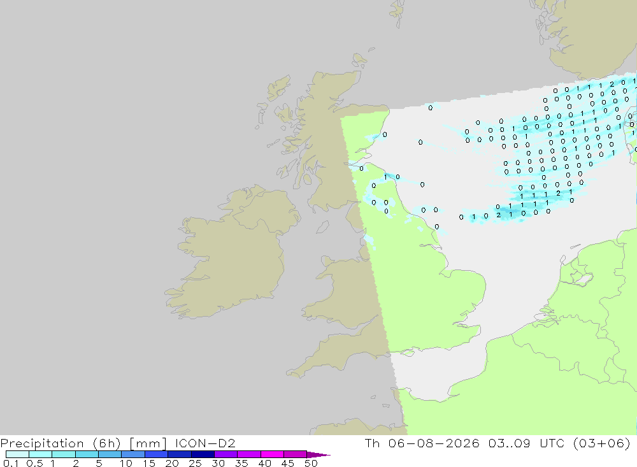Select the 1–2 mm legend swatch

point(64,454)
